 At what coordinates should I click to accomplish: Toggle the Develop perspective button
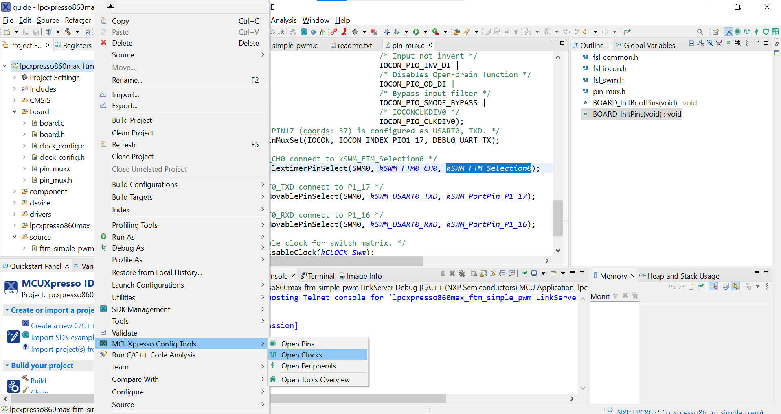(728, 32)
